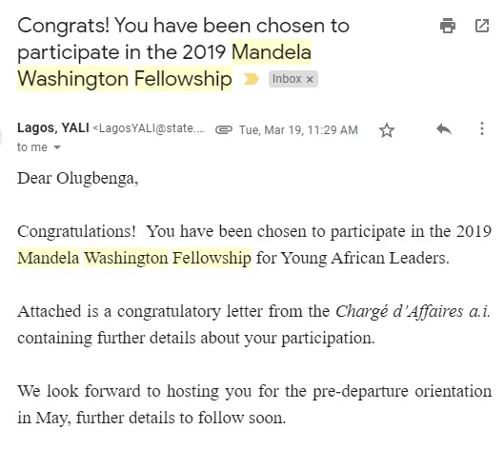Click highlighted 'Fellowship' in the subject heading
The image size is (504, 449).
pyautogui.click(x=183, y=79)
